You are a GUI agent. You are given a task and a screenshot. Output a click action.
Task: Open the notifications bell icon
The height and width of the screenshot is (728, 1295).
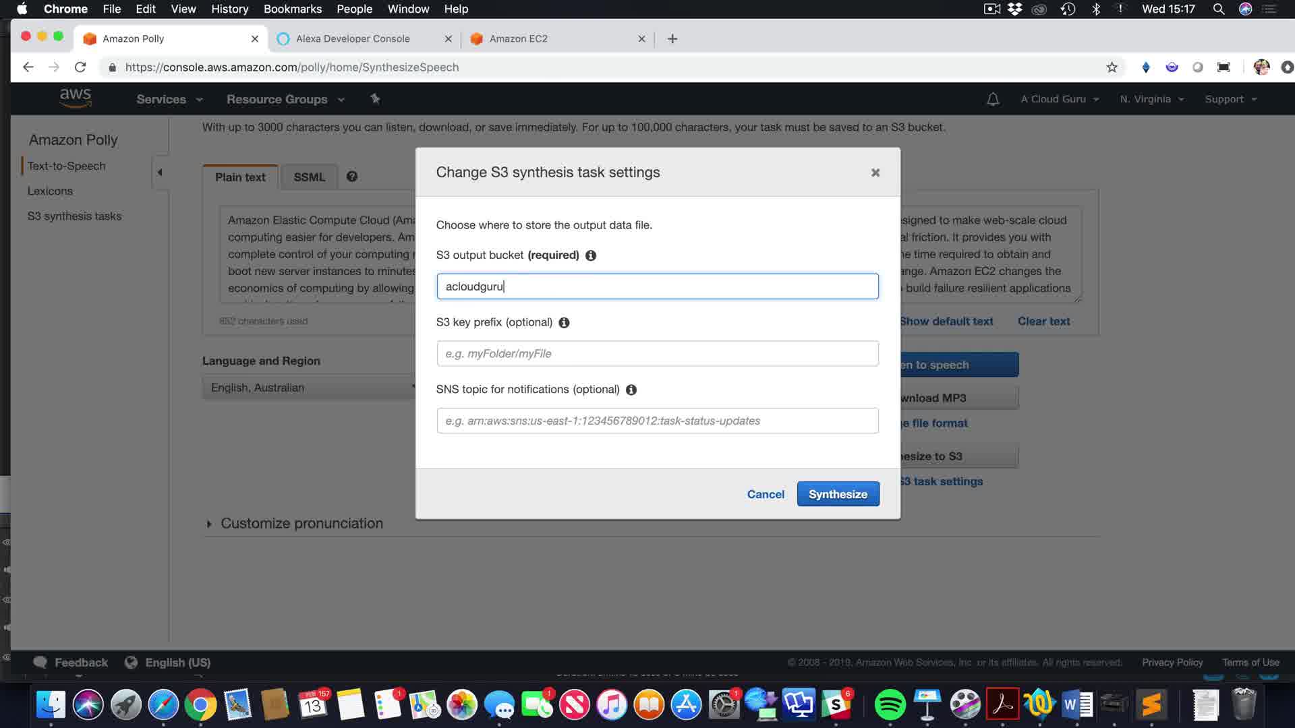(x=992, y=99)
